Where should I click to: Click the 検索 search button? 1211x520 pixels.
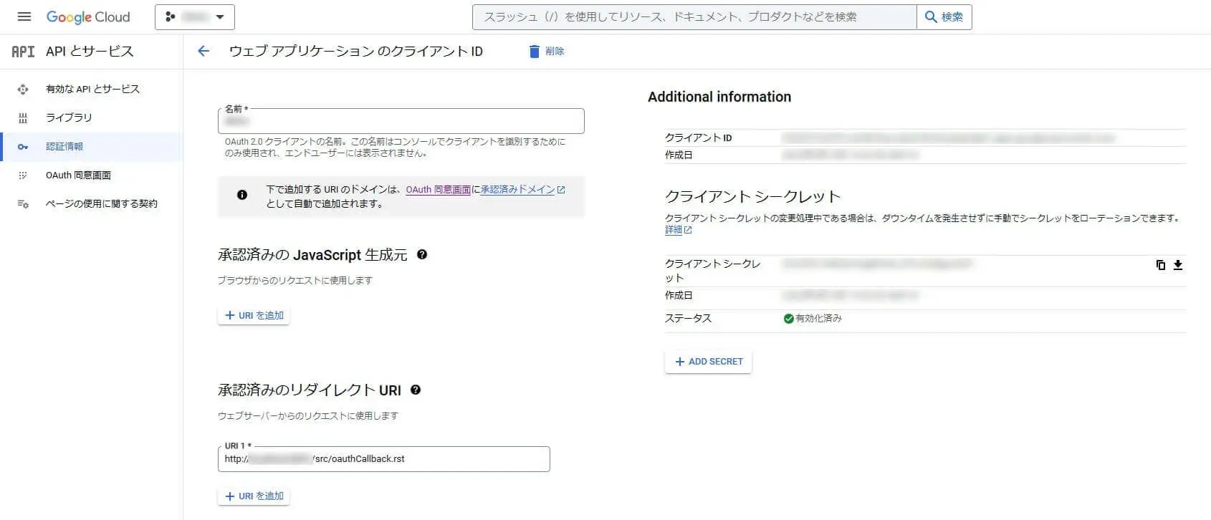(x=944, y=17)
